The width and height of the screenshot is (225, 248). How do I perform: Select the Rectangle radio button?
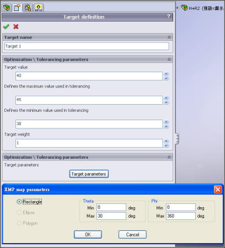pos(19,202)
